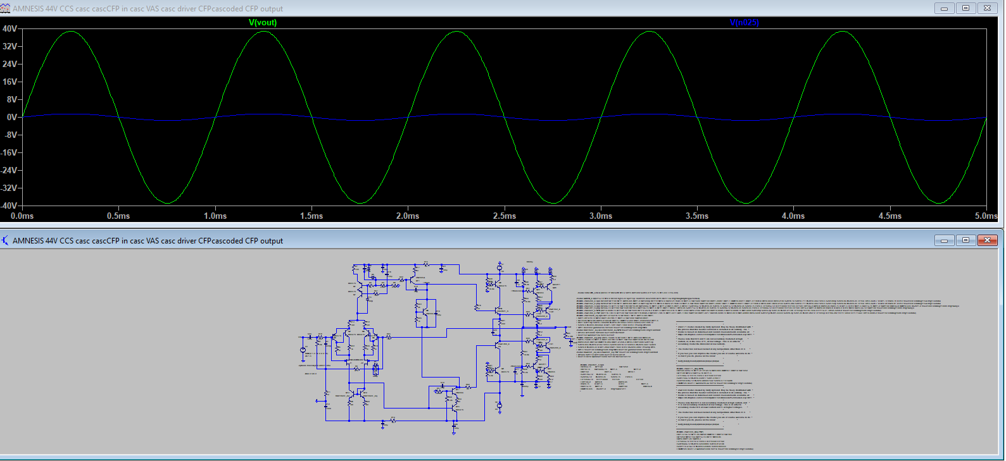
Task: Click the 16V vertical axis label
Action: pyautogui.click(x=9, y=82)
